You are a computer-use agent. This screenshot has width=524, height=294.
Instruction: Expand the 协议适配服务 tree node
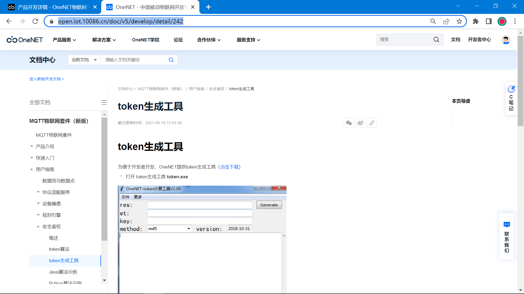click(x=38, y=192)
